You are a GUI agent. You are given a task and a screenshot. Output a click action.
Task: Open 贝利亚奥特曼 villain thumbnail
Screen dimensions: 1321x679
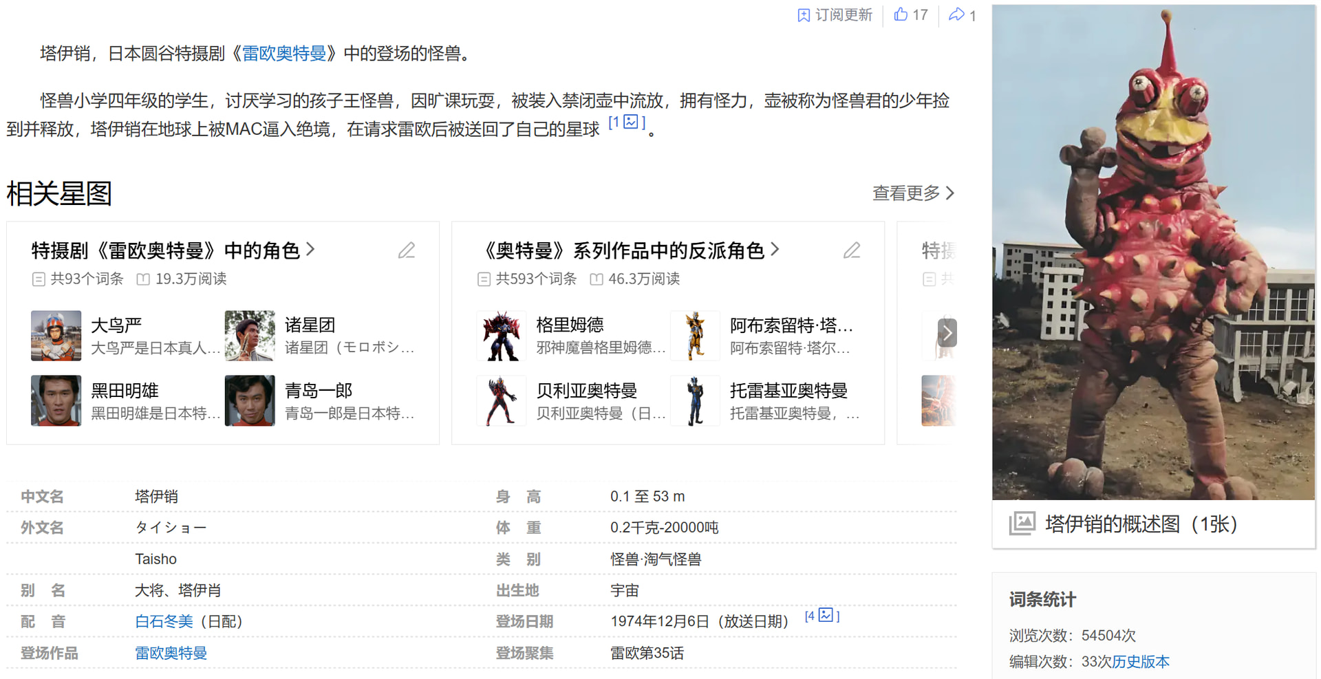pyautogui.click(x=502, y=400)
